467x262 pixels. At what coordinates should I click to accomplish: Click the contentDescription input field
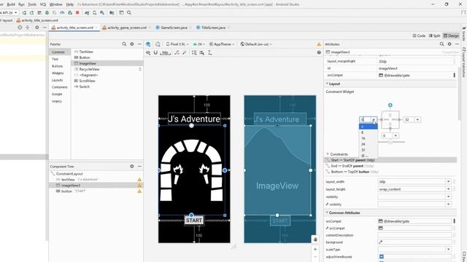[x=414, y=235]
